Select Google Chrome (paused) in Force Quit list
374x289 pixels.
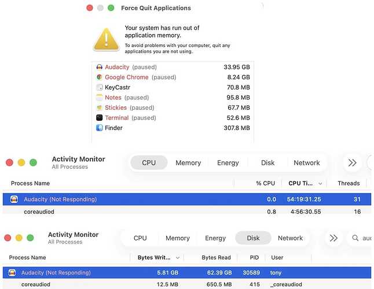click(x=173, y=77)
